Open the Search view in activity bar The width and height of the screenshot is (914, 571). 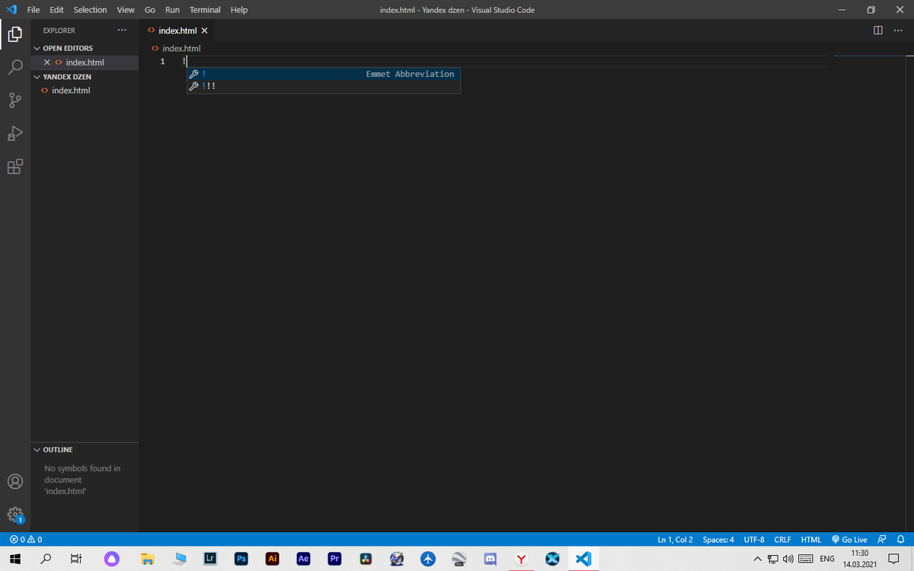pos(15,67)
